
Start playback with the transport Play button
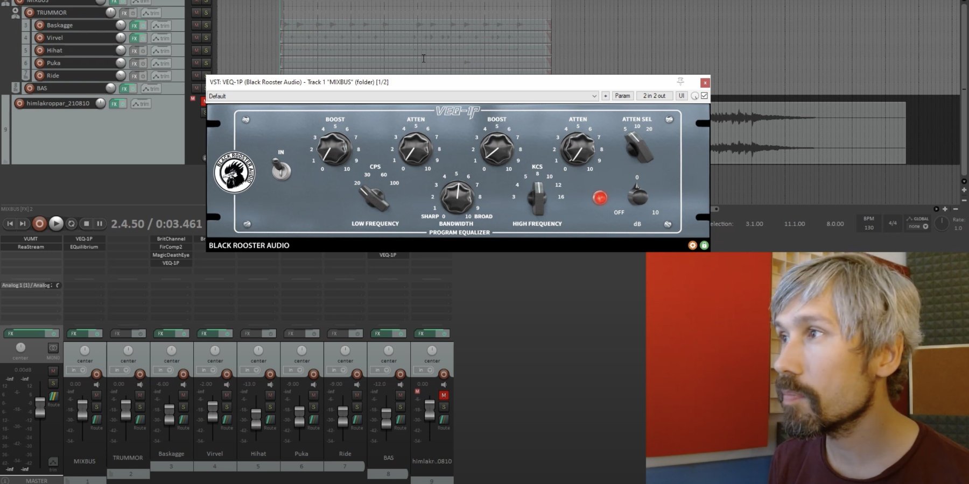tap(56, 223)
